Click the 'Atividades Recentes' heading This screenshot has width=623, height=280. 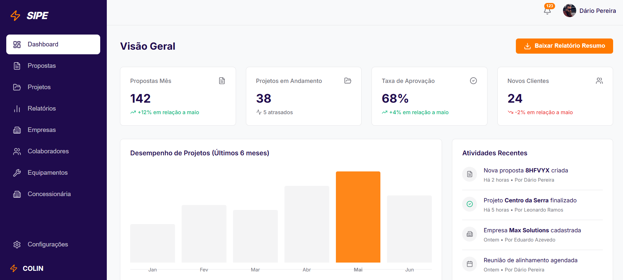click(x=495, y=153)
